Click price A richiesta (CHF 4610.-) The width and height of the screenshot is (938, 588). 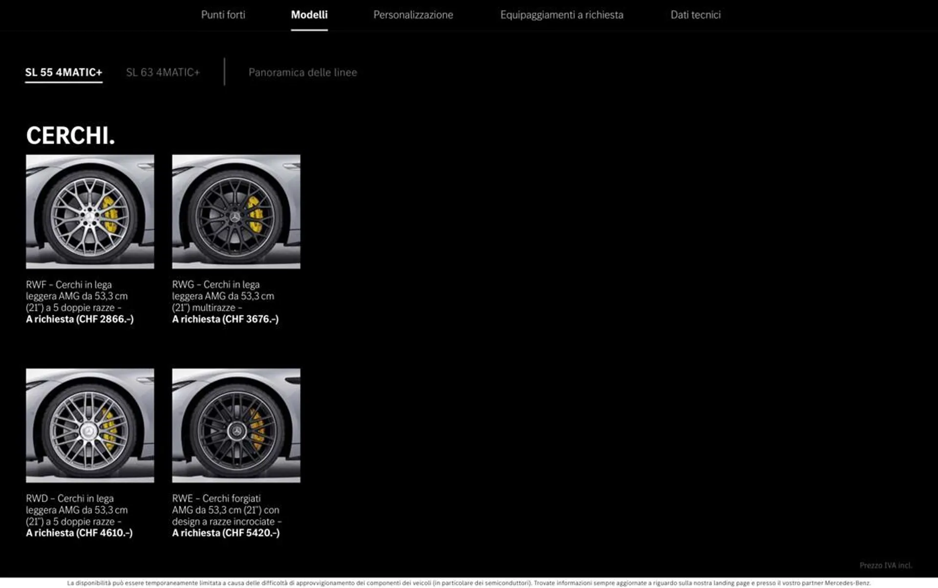pyautogui.click(x=79, y=533)
